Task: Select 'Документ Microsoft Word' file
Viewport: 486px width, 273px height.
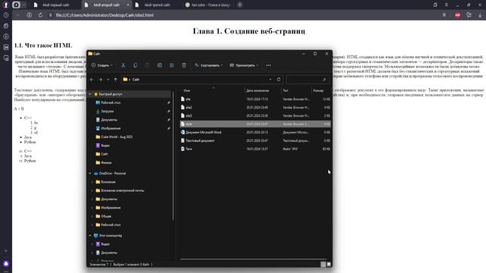Action: point(255,132)
